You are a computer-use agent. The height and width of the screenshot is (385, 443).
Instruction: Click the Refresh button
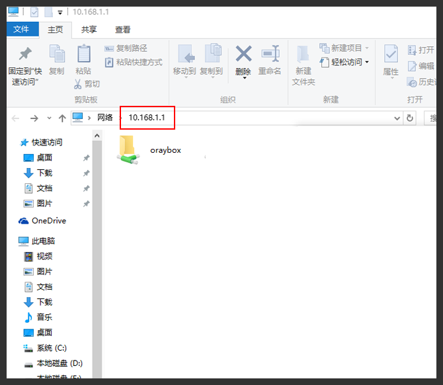point(410,118)
